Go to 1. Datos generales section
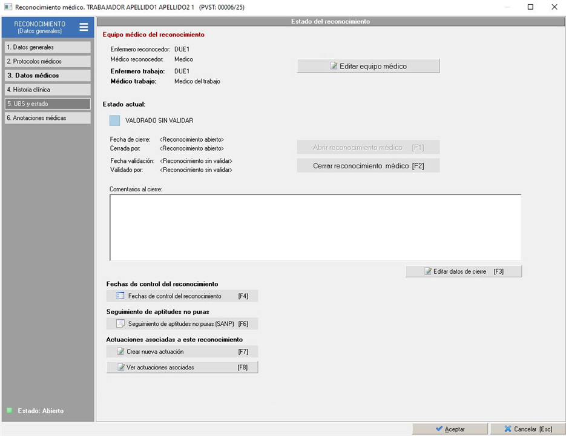The image size is (566, 436). (47, 47)
